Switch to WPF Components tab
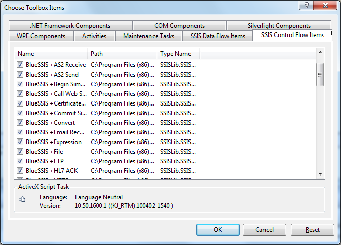The height and width of the screenshot is (245, 341). click(x=41, y=36)
